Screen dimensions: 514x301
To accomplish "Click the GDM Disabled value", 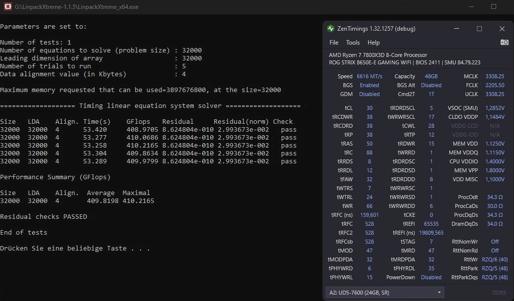I will (x=370, y=94).
